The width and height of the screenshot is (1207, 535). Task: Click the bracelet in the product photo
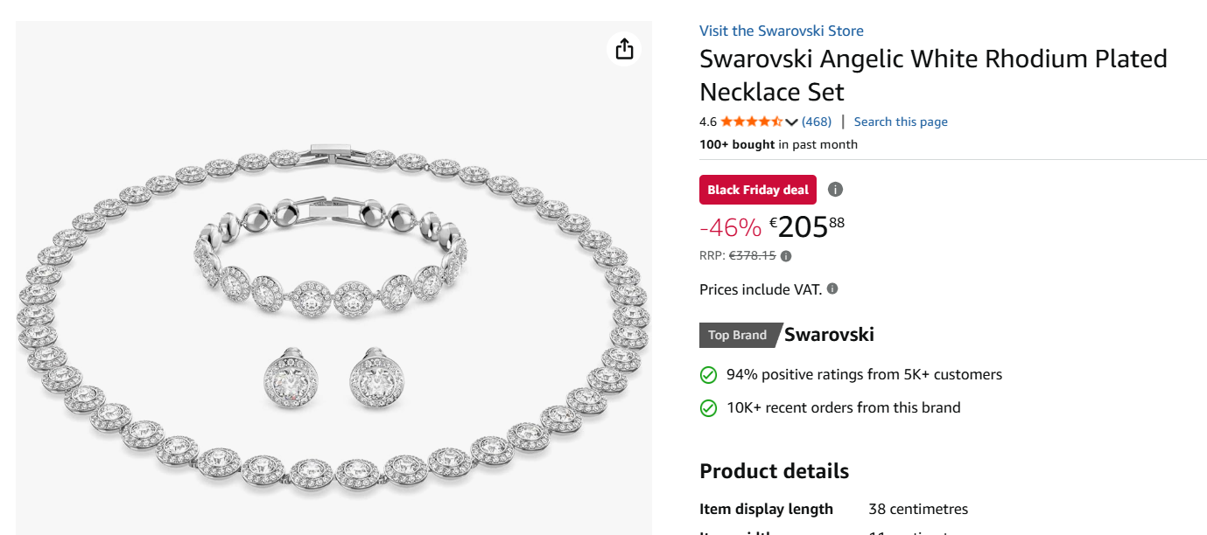click(333, 262)
